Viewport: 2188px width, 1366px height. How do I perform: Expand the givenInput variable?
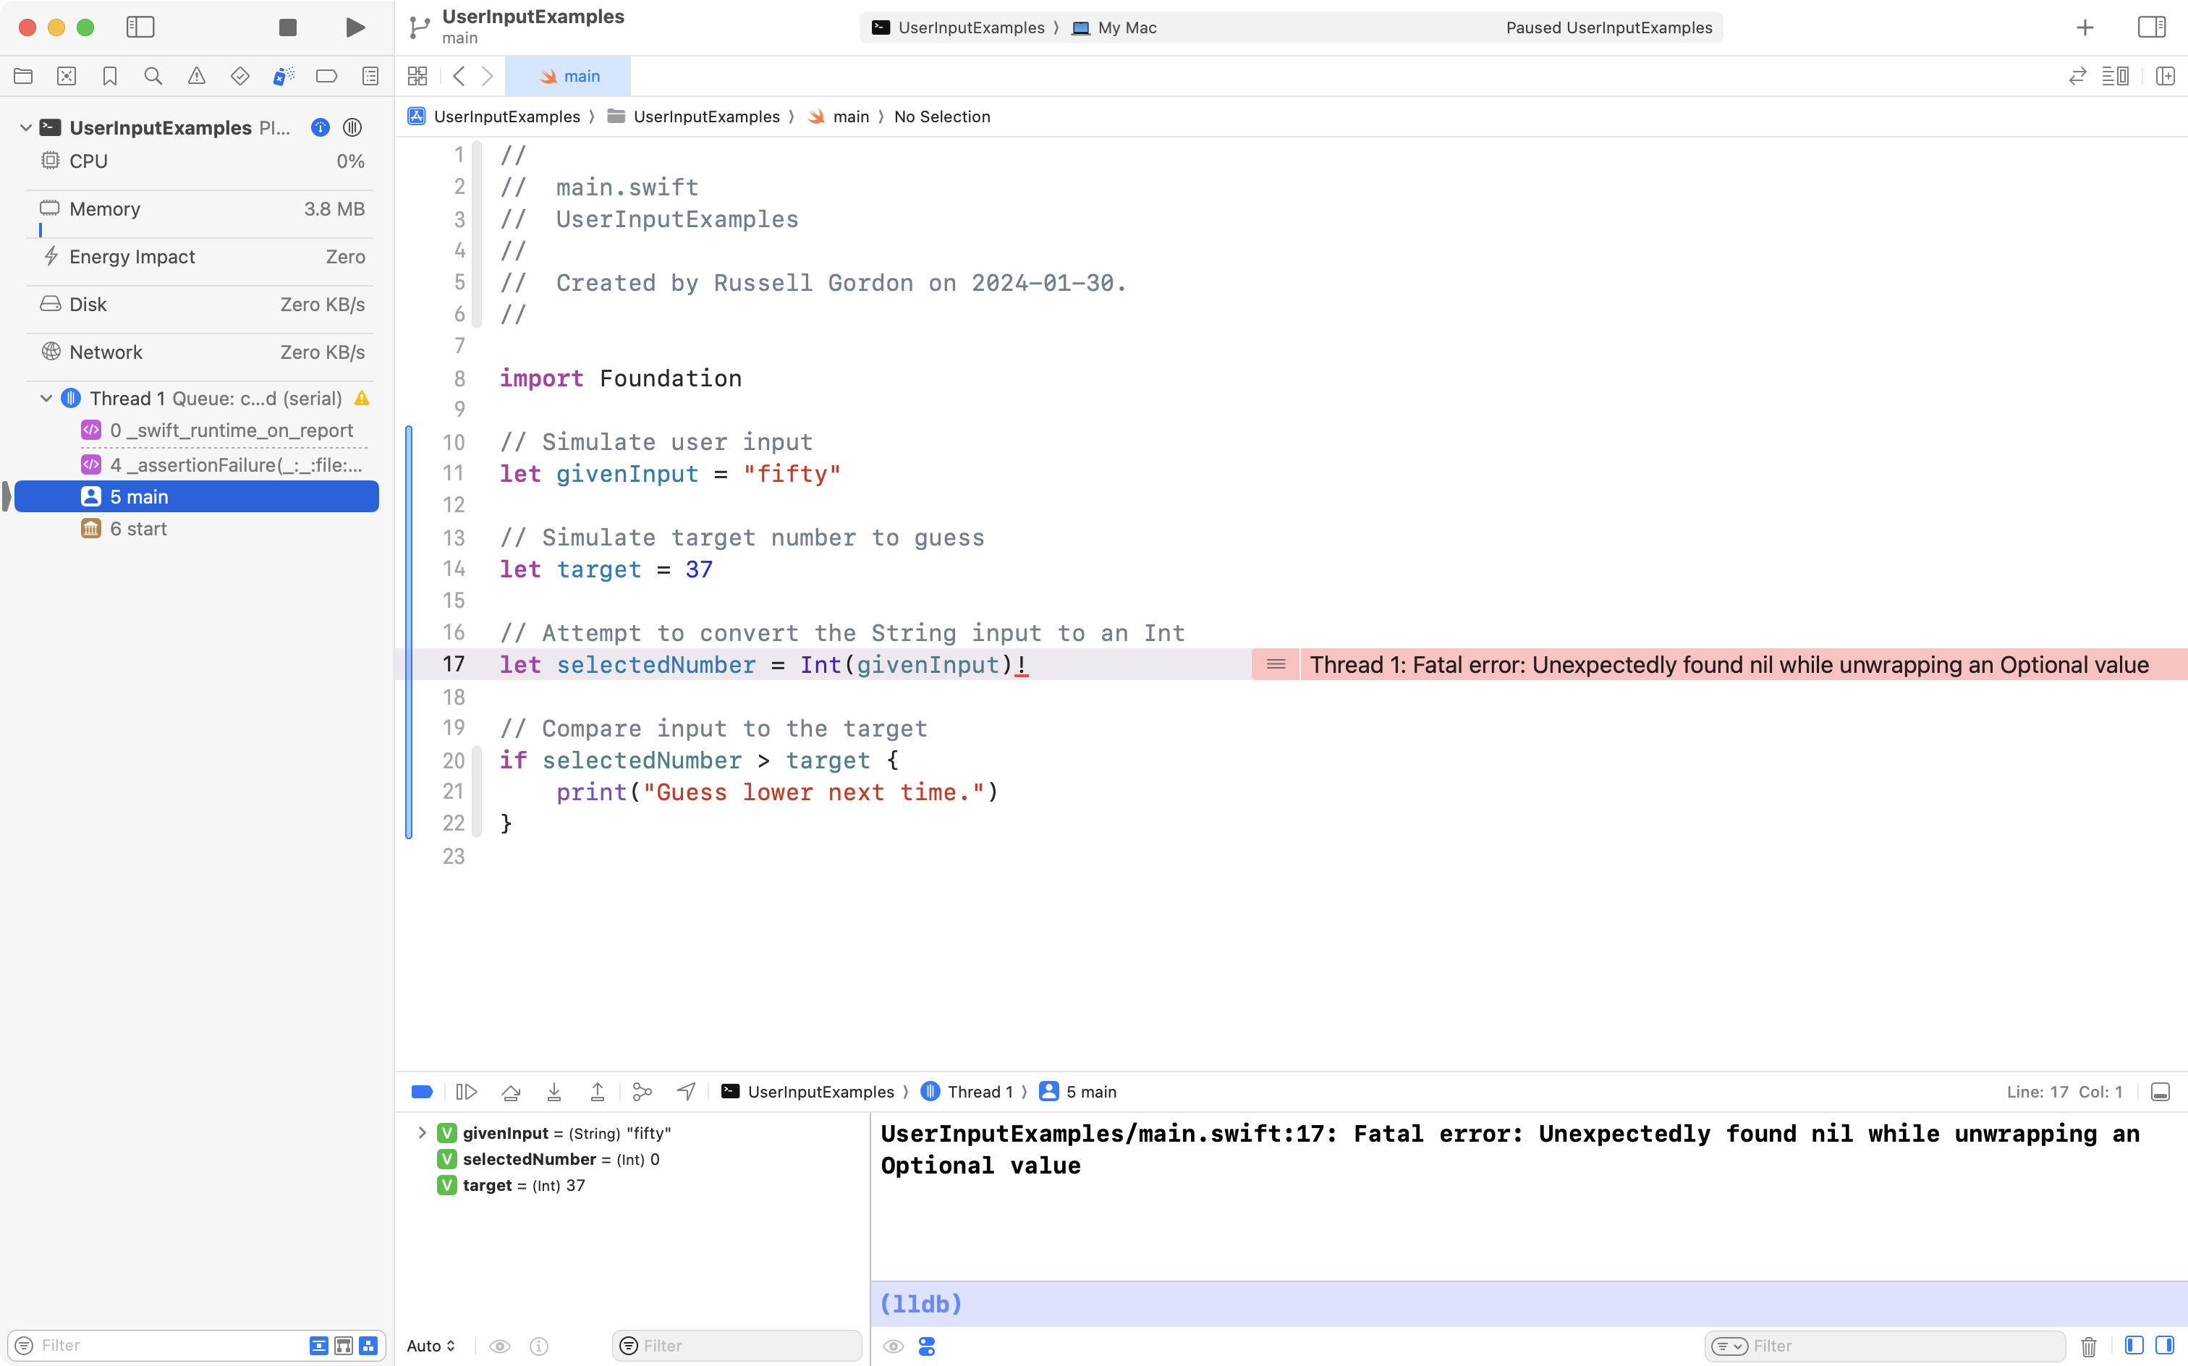tap(421, 1133)
